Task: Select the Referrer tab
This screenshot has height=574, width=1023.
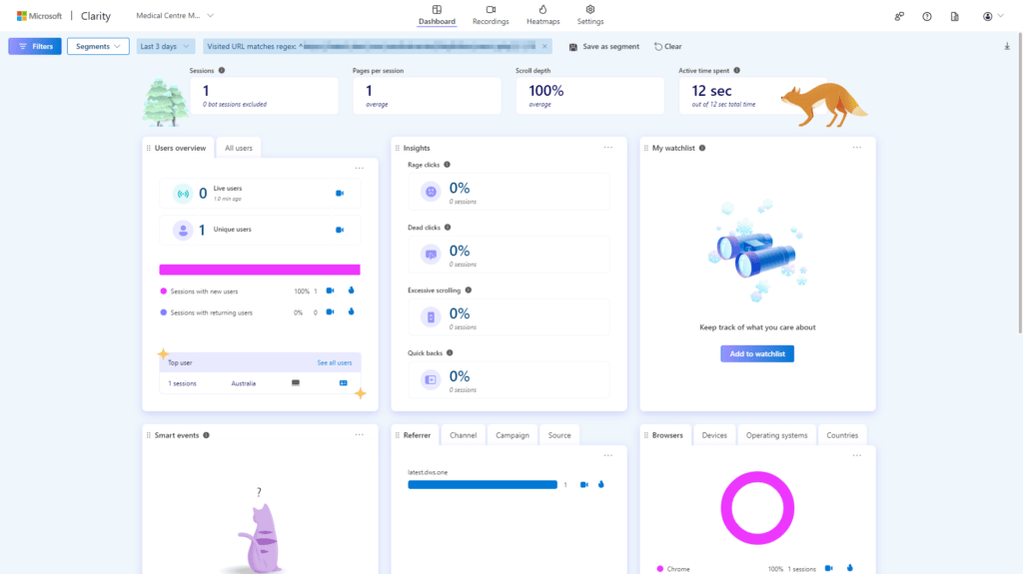Action: [417, 435]
